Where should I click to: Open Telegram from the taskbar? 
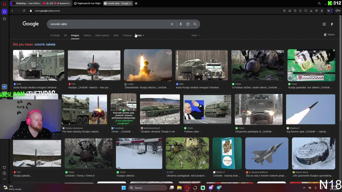(x=219, y=188)
